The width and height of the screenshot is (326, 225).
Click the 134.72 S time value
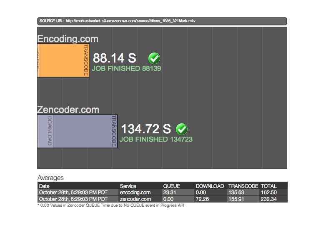[x=146, y=129]
